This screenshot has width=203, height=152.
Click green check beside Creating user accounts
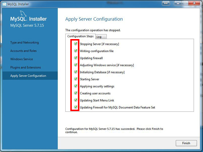(76, 93)
